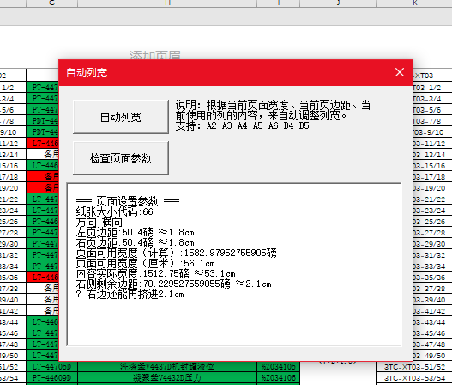This screenshot has height=385, width=452.
Task: Select cell 3TC-XT03-51/52
Action: (x=414, y=367)
